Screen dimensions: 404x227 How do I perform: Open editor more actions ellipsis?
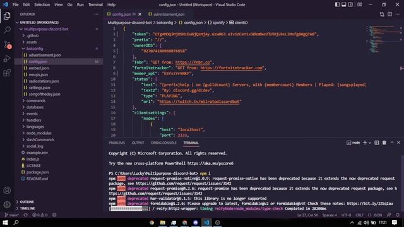click(398, 14)
